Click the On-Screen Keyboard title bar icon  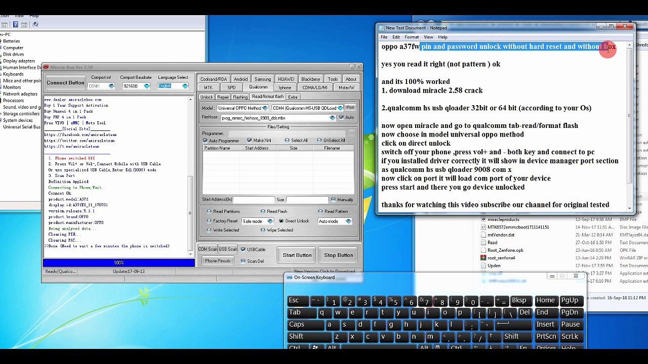[x=289, y=277]
